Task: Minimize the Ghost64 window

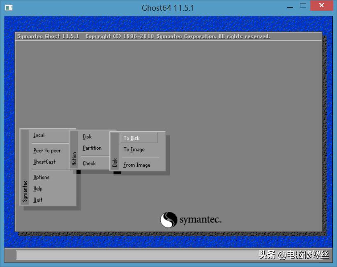Action: click(290, 7)
